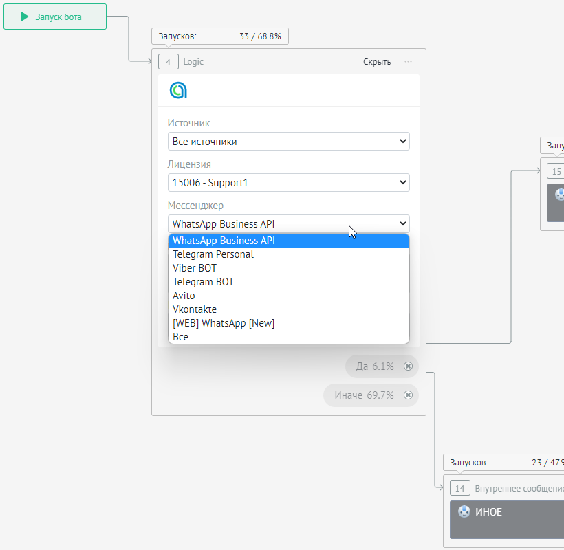Click the bot icon in ИНОЕ block
This screenshot has height=550, width=564.
tap(464, 512)
